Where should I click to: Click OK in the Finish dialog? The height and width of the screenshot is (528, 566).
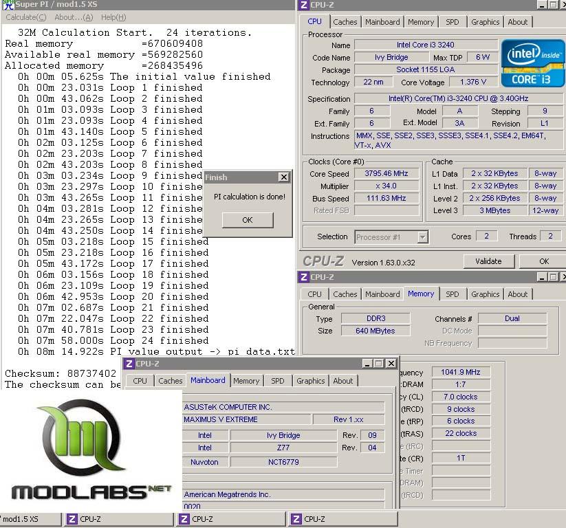tap(248, 220)
